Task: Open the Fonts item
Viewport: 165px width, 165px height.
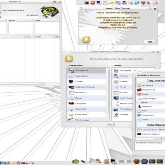Action: 123,87
